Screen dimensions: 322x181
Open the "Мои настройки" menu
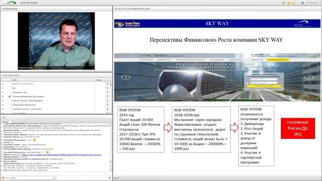[29, 3]
